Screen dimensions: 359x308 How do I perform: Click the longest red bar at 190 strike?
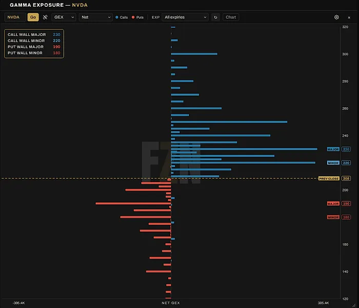[133, 203]
